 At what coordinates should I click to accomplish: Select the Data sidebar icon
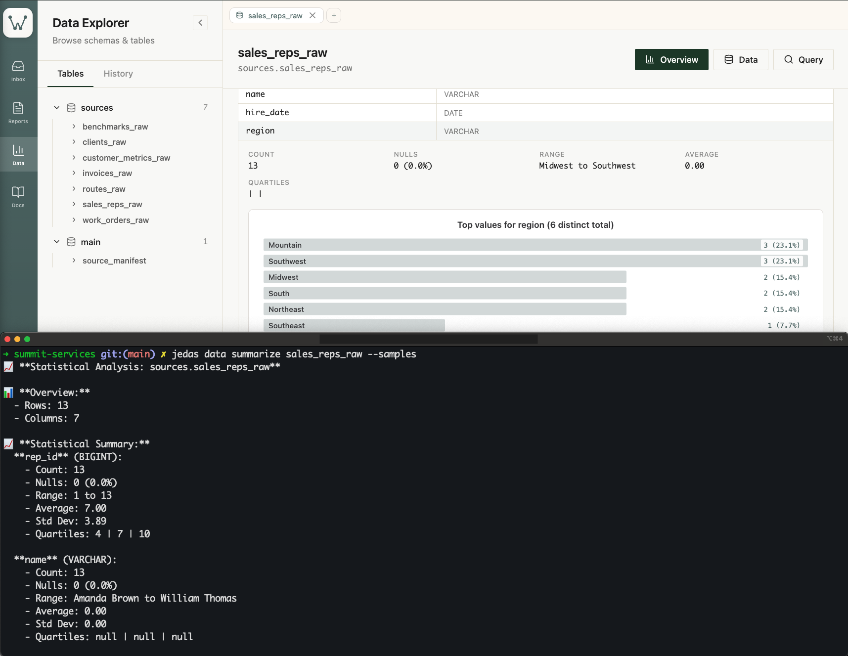(18, 154)
